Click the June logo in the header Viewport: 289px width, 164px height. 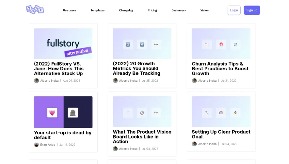pos(35,9)
